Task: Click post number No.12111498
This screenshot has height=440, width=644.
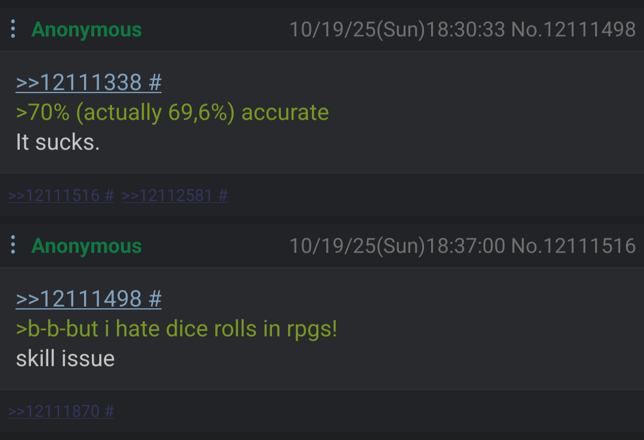Action: pyautogui.click(x=574, y=30)
